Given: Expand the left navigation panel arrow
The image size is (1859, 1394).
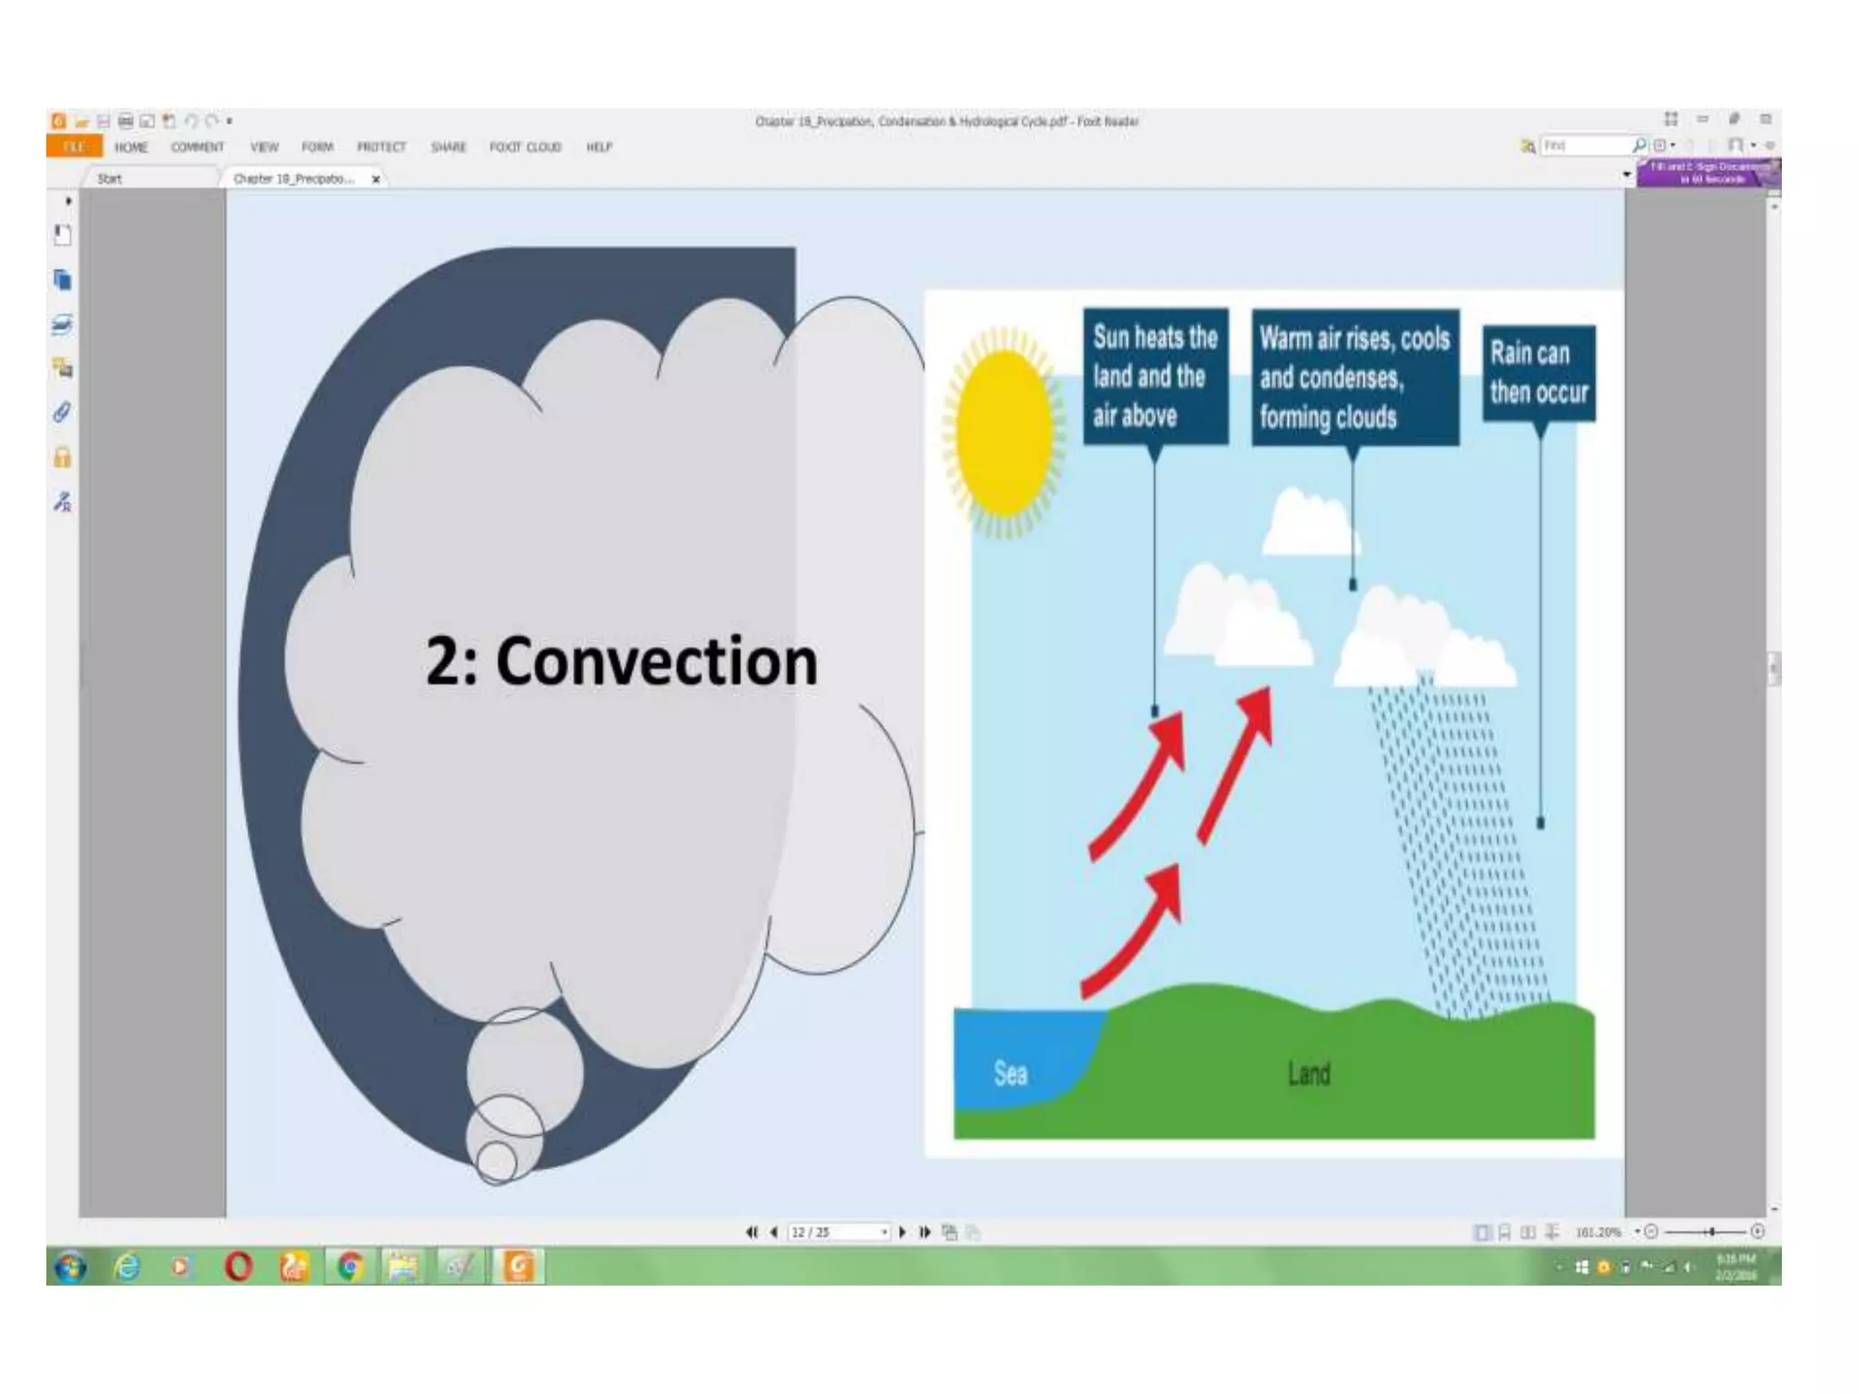Looking at the screenshot, I should pyautogui.click(x=69, y=201).
